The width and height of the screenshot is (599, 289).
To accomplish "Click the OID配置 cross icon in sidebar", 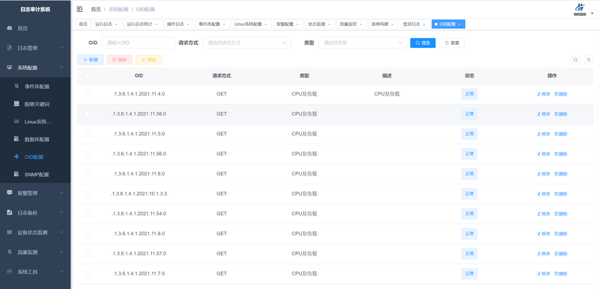I will pyautogui.click(x=16, y=157).
